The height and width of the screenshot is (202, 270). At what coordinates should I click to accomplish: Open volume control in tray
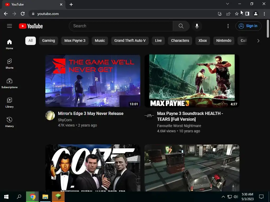point(236,197)
